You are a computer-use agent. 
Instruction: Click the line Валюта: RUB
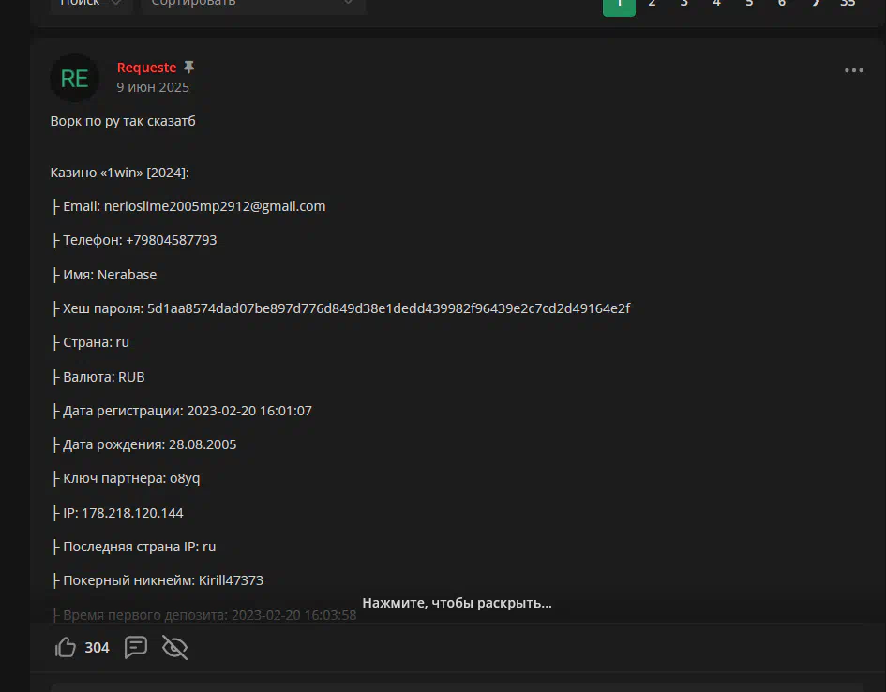[98, 377]
